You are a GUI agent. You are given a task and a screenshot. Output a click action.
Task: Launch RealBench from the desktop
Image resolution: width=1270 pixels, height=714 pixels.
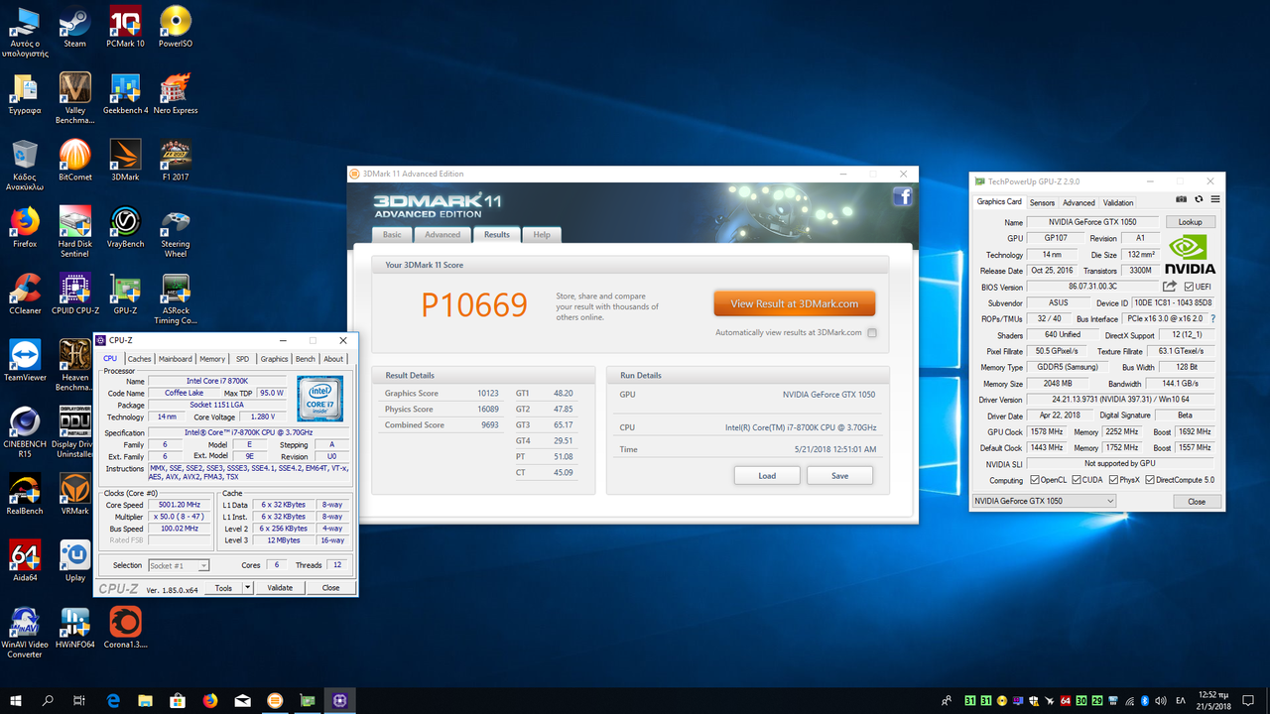25,492
